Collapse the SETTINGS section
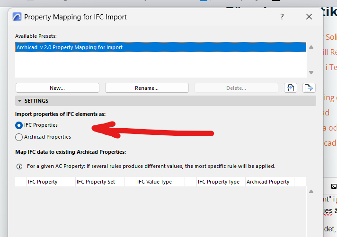337x237 pixels. pyautogui.click(x=19, y=101)
